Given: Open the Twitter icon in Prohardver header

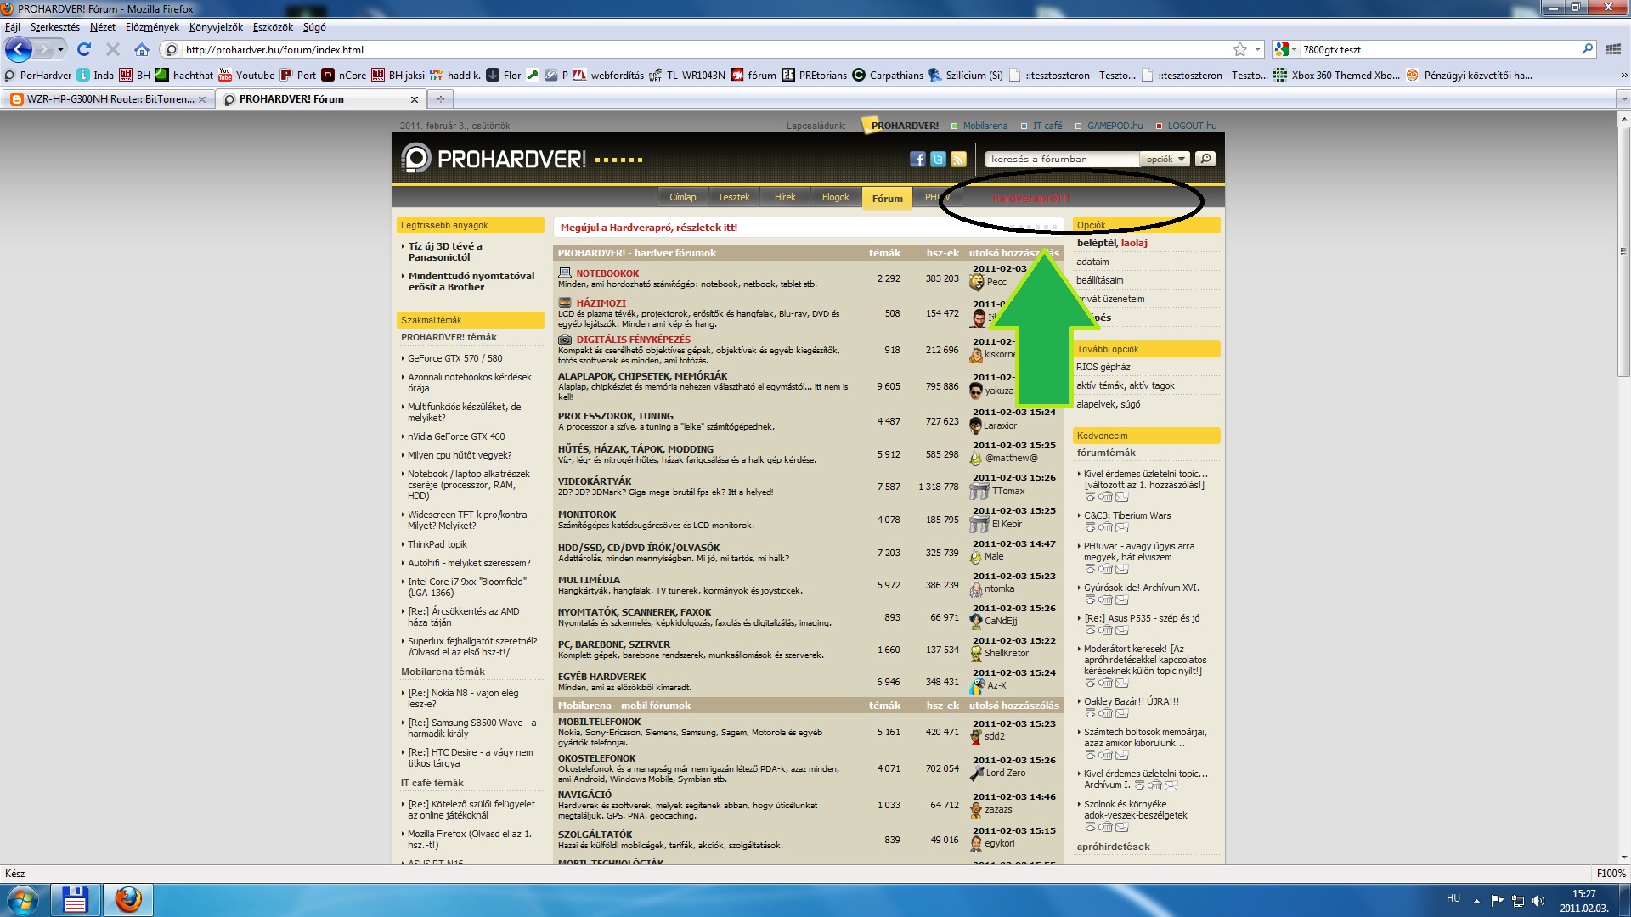Looking at the screenshot, I should pyautogui.click(x=938, y=159).
